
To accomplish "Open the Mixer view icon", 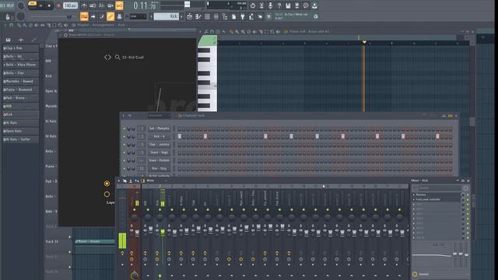I will (x=216, y=16).
